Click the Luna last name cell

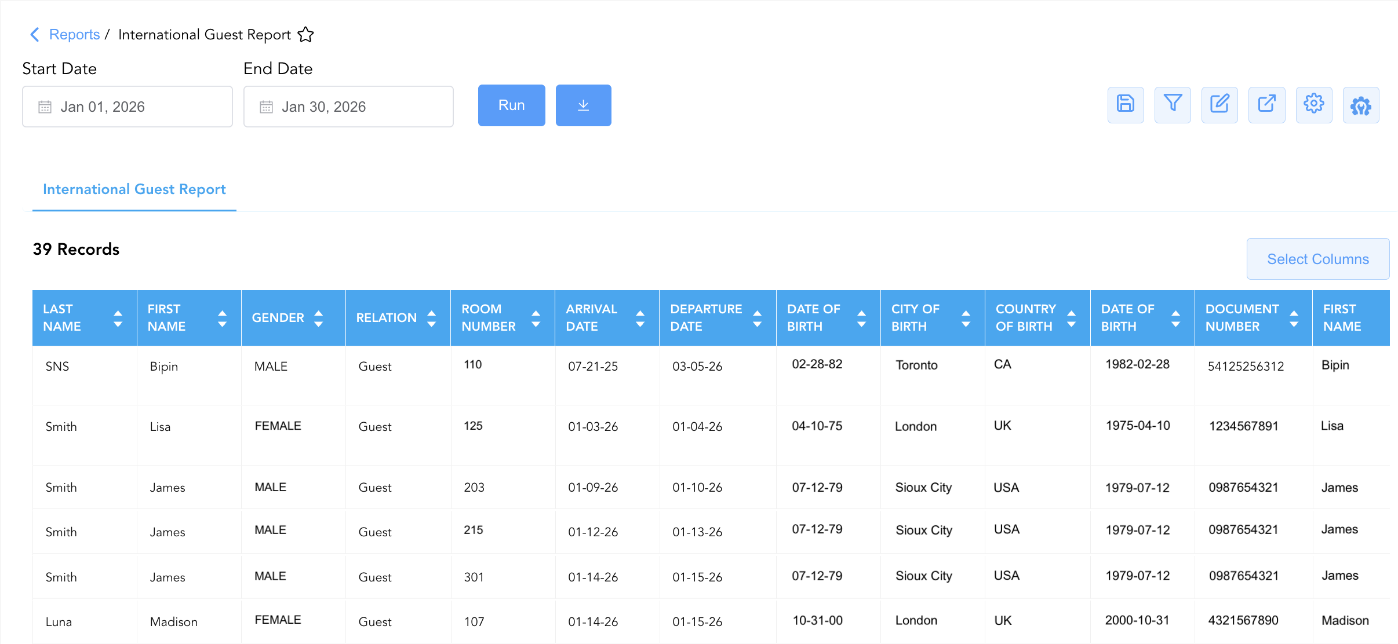pos(59,622)
